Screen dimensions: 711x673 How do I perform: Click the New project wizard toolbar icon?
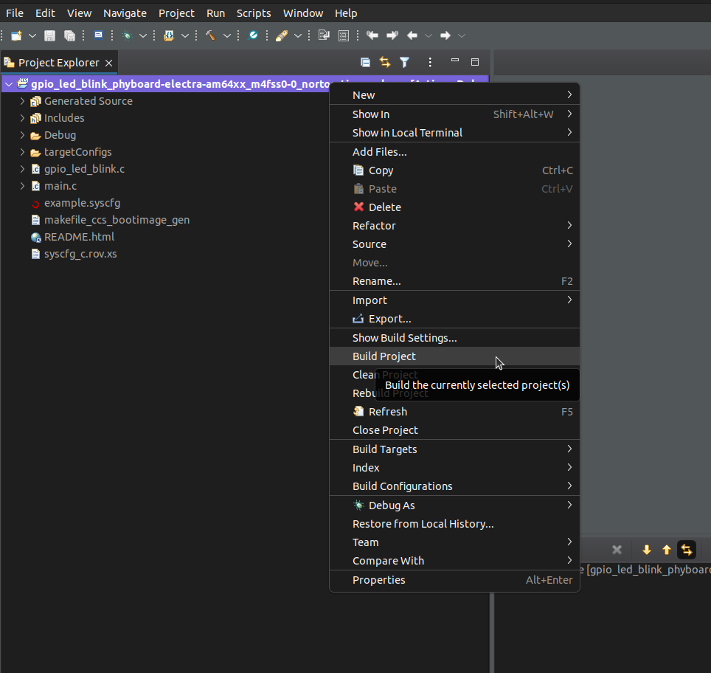point(16,35)
